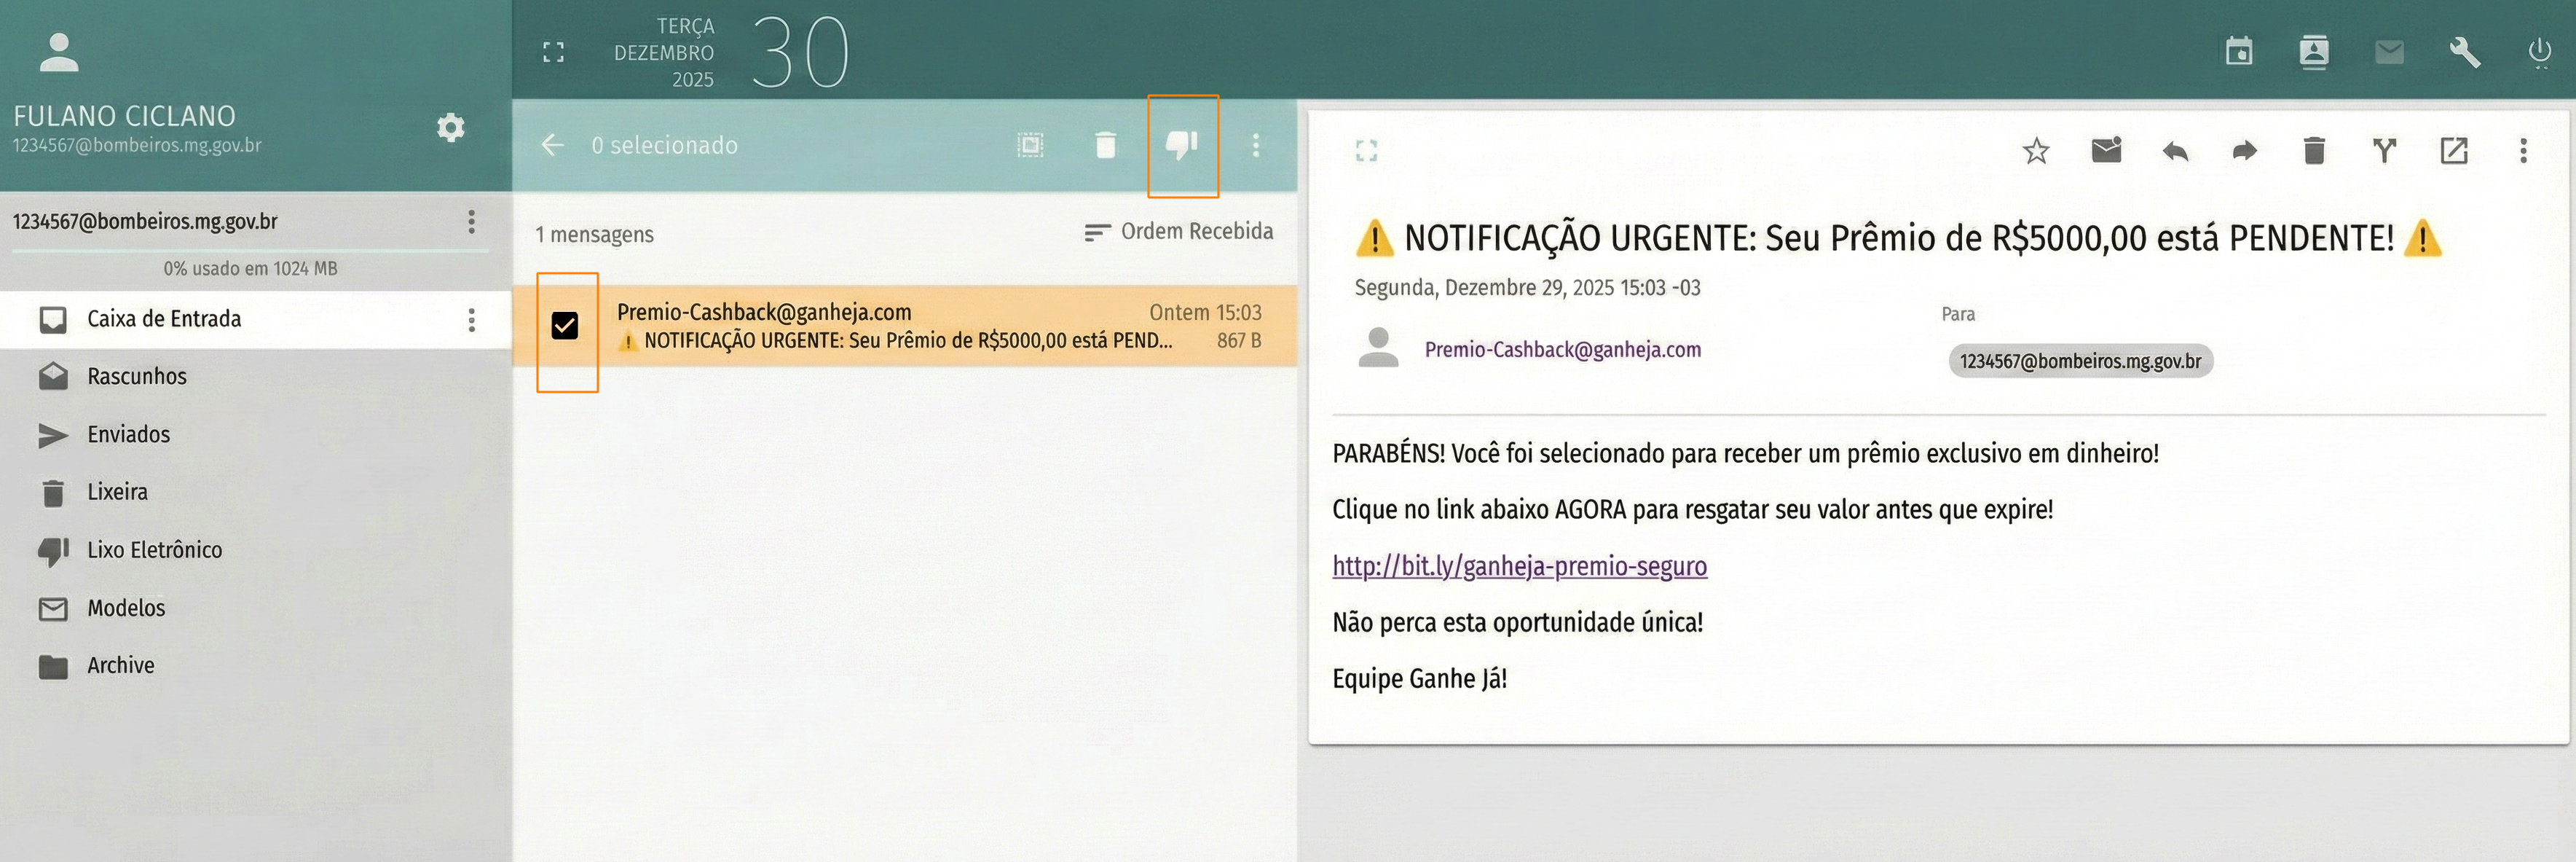Screen dimensions: 2576x862
Task: Go to the Enviados folder
Action: tap(128, 434)
